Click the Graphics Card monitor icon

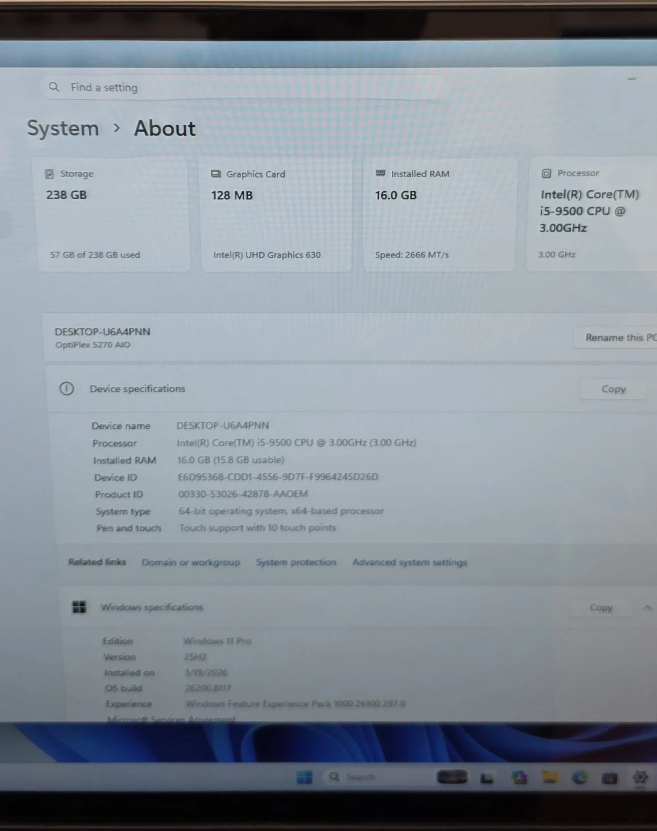[216, 174]
